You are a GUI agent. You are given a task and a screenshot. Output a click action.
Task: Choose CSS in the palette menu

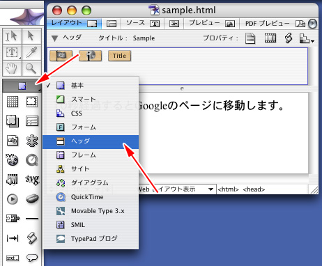[91, 114]
